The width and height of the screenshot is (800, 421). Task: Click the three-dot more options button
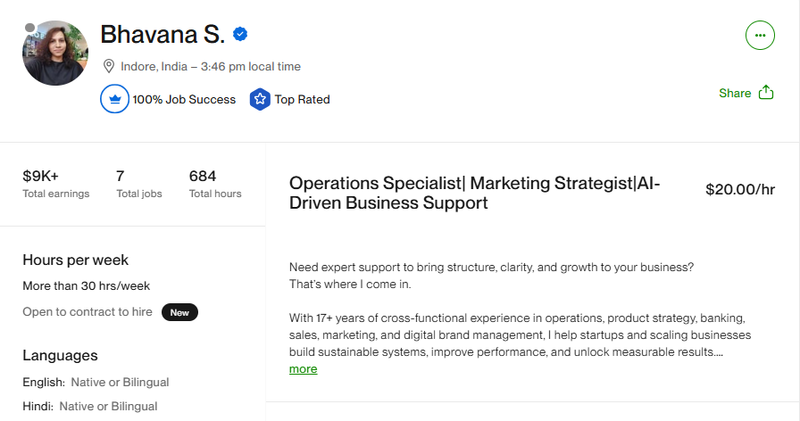pos(760,36)
